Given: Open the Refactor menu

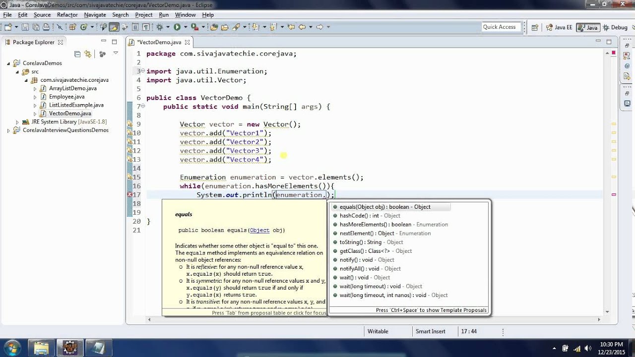Looking at the screenshot, I should click(x=67, y=15).
